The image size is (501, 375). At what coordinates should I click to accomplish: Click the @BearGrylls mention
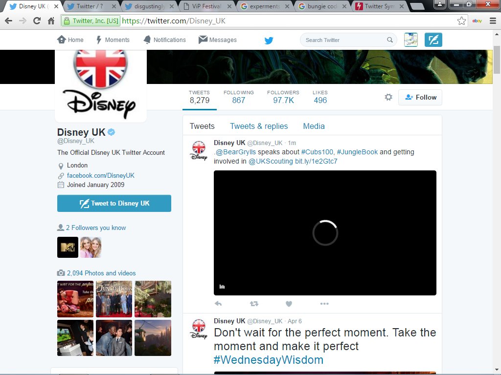[x=236, y=152]
